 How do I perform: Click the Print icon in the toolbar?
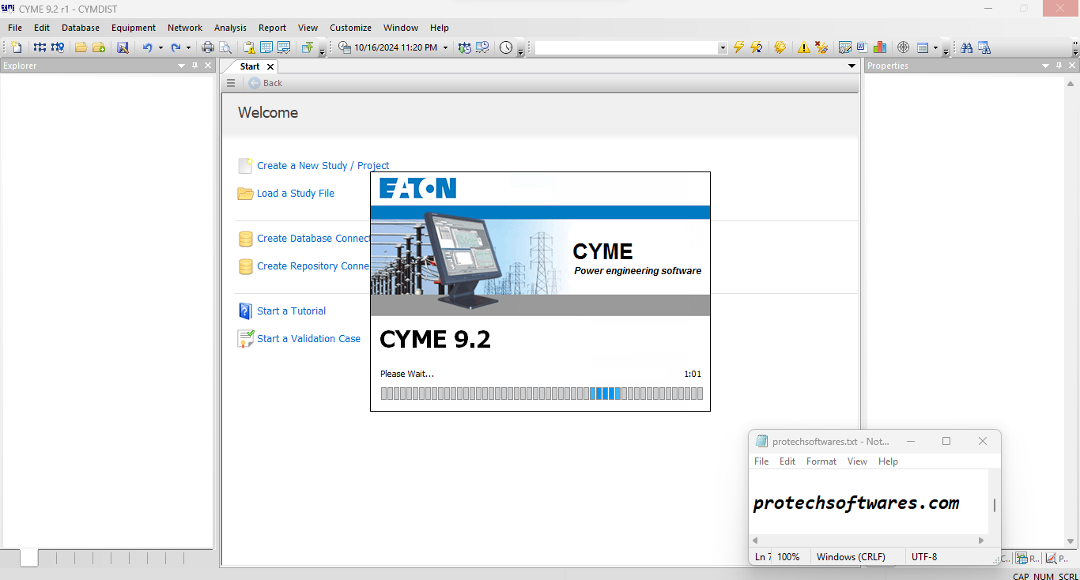tap(208, 47)
